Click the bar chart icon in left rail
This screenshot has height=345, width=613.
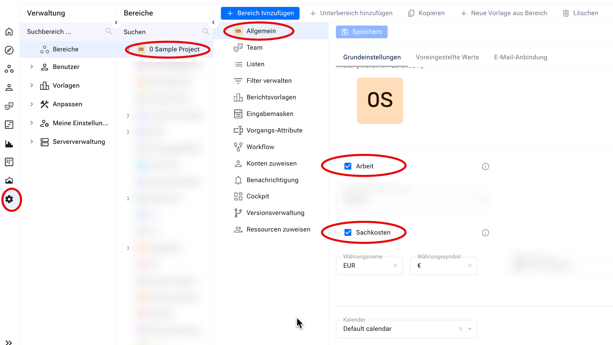tap(9, 144)
